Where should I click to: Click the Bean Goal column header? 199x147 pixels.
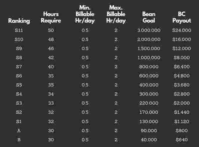(149, 17)
